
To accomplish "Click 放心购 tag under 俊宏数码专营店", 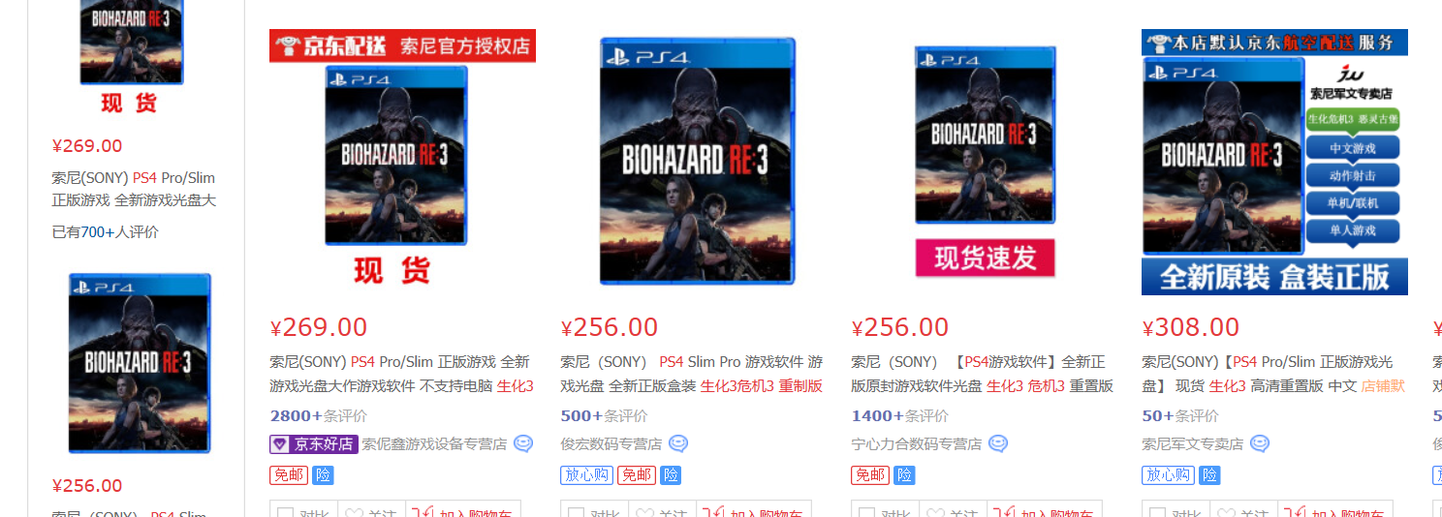I will pos(586,475).
